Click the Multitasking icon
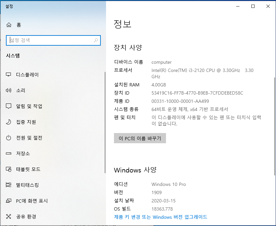 point(9,185)
